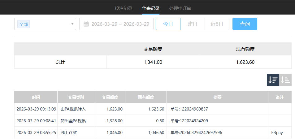
Task: Click the 全部 tag in the filter box
Action: 24,24
